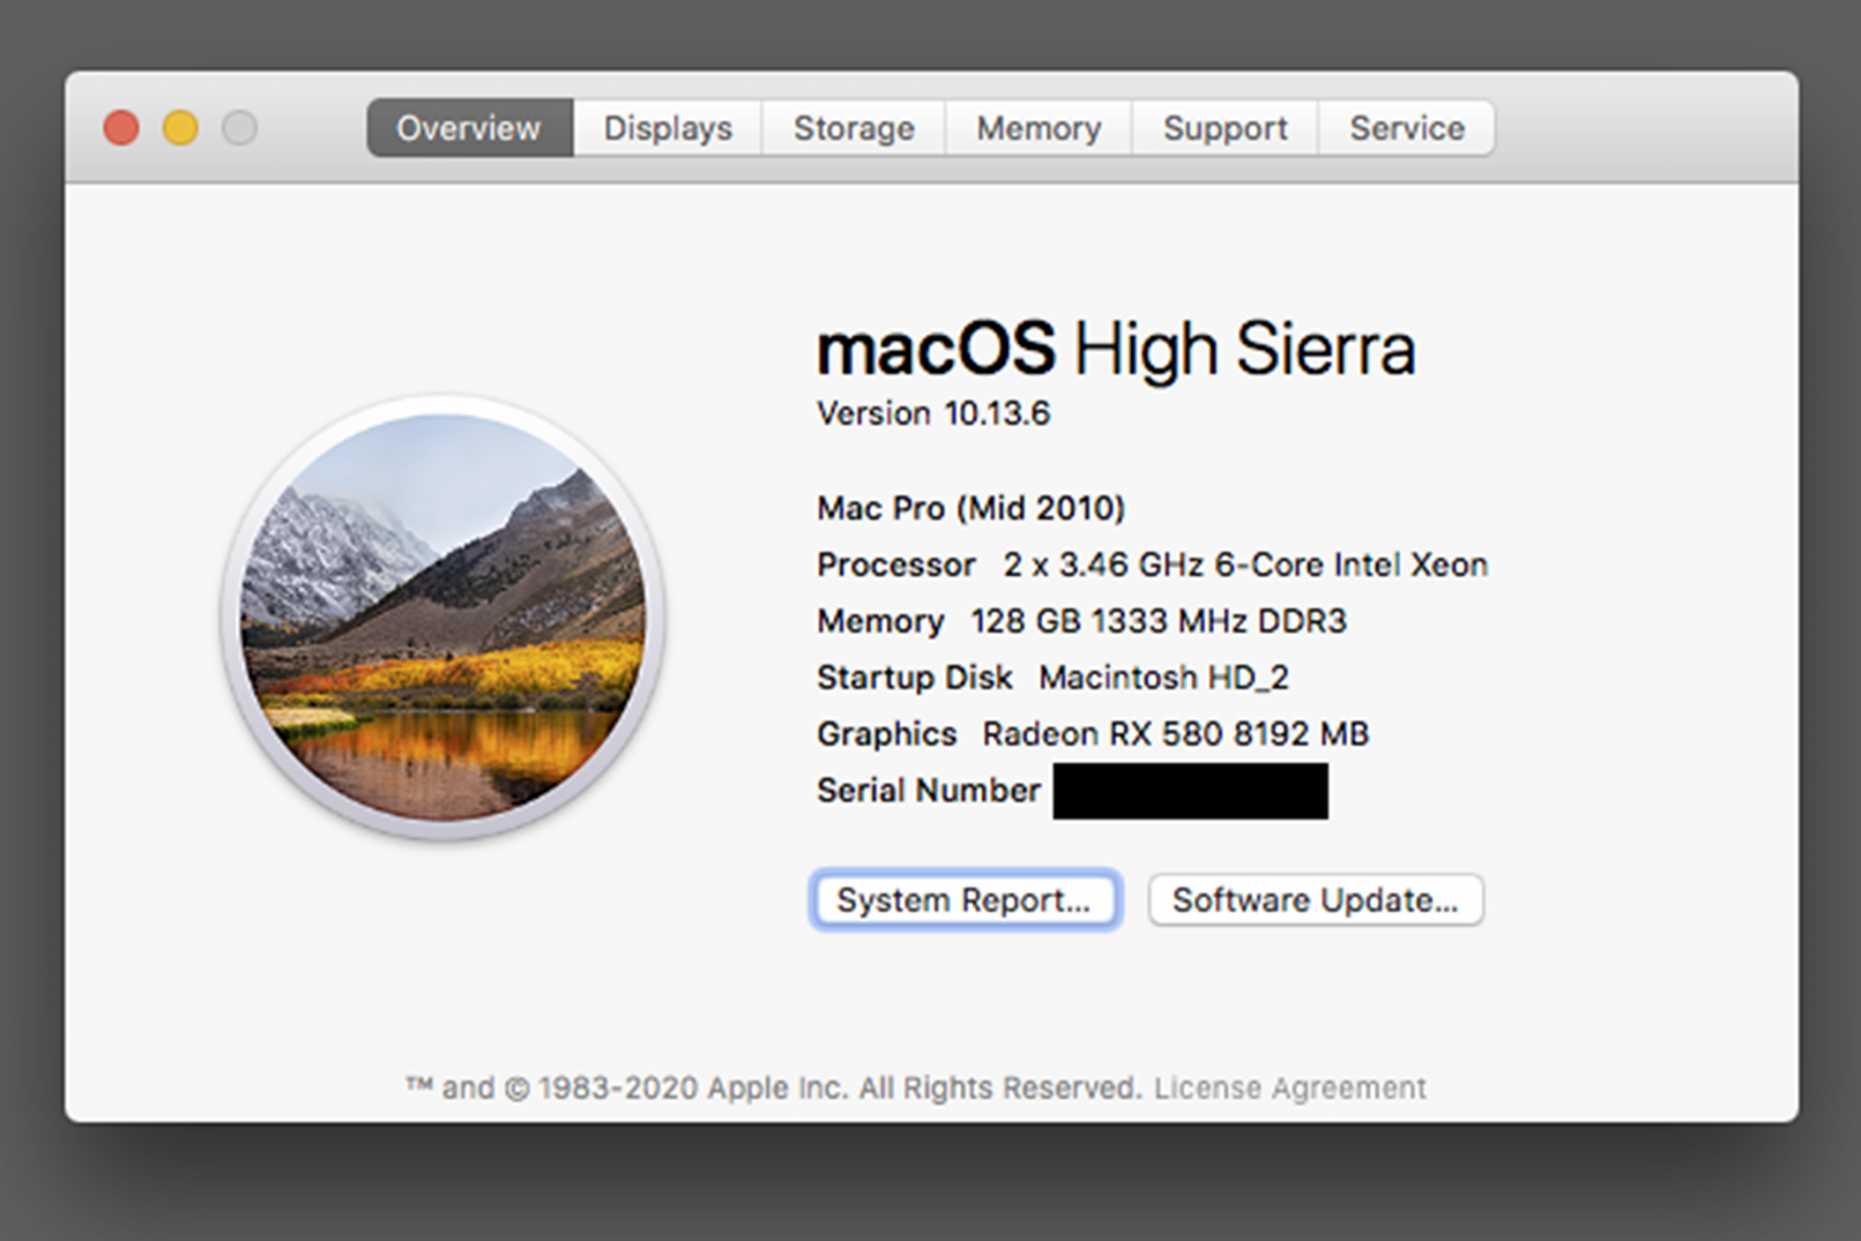Click the Graphics Radeon RX 580 text
This screenshot has height=1241, width=1861.
click(1092, 734)
